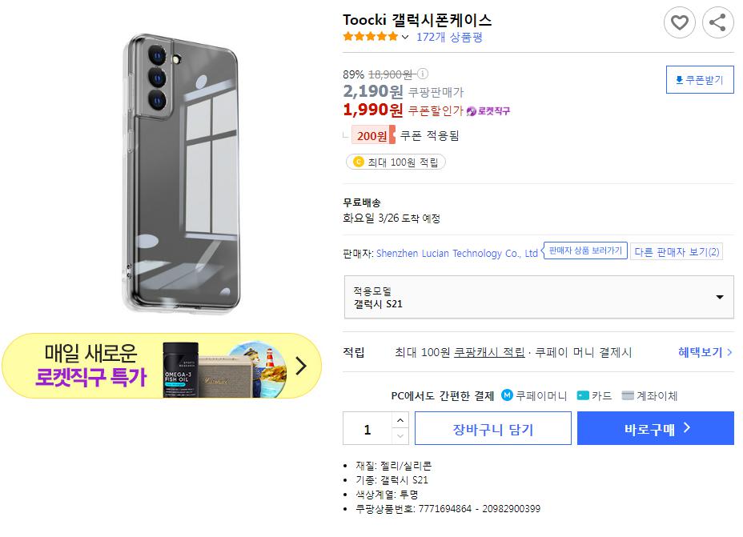The image size is (743, 537).
Task: Open the Shenzhen Lucian Technology seller link
Action: (456, 253)
